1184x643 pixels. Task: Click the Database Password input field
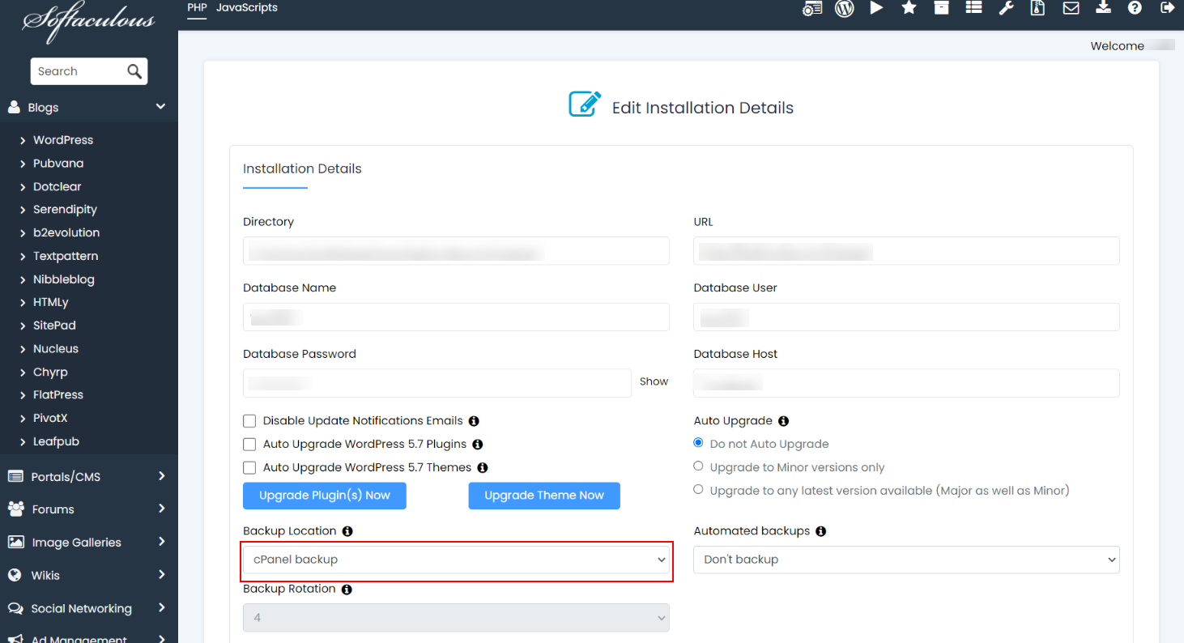point(437,383)
